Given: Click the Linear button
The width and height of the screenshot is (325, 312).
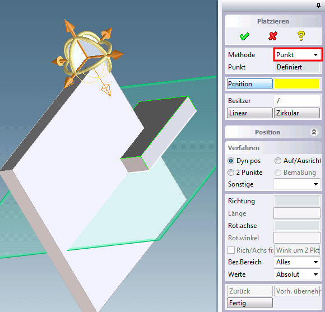Looking at the screenshot, I should 250,113.
